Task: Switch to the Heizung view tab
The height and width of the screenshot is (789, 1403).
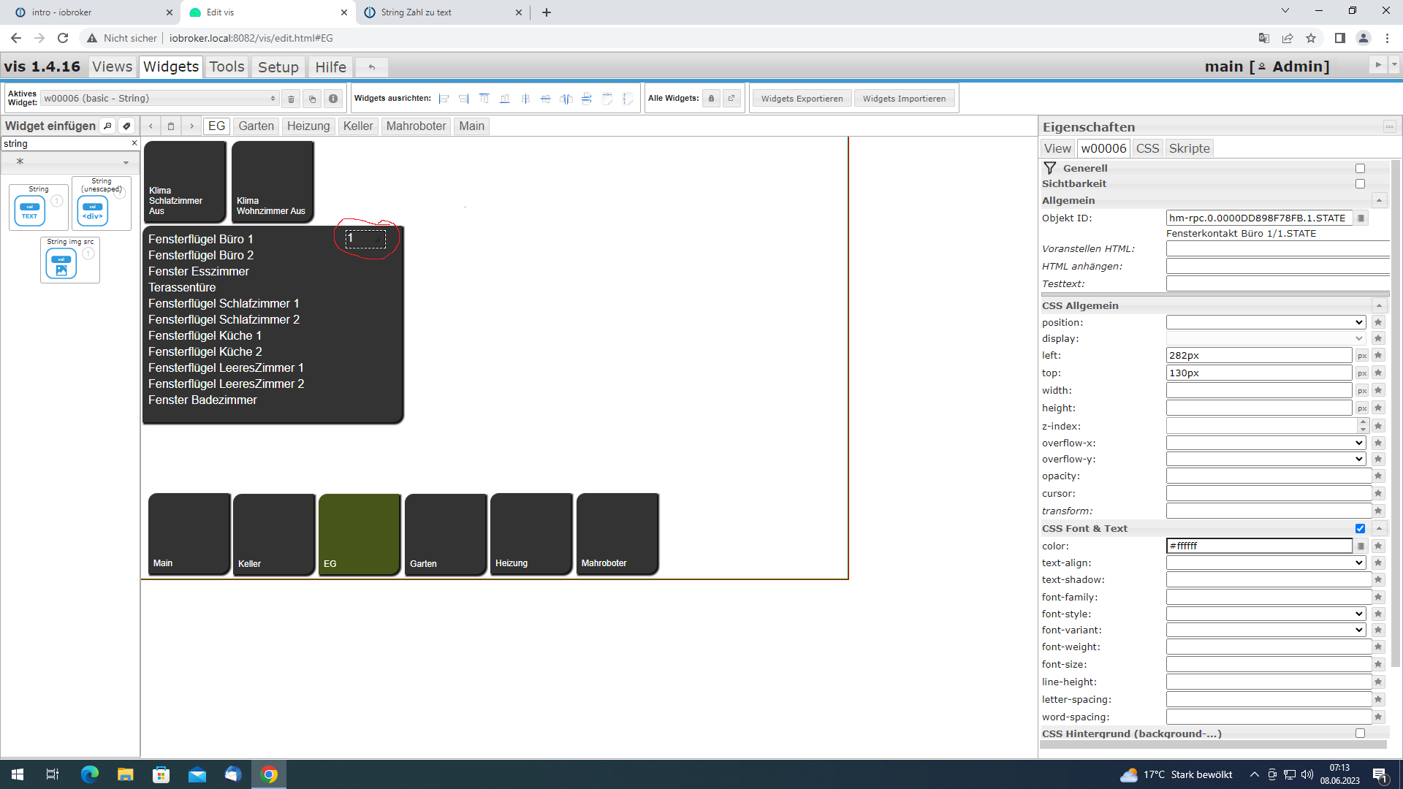Action: click(308, 126)
